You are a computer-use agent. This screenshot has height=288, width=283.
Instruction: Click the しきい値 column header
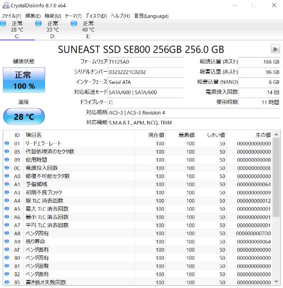pyautogui.click(x=211, y=135)
